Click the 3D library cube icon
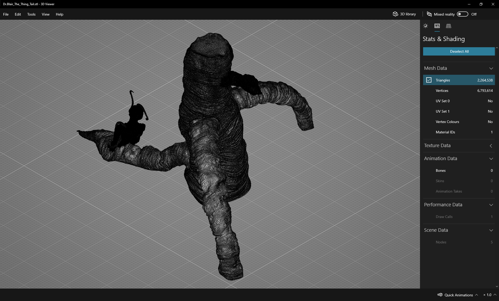Viewport: 499px width, 301px height. tap(395, 14)
